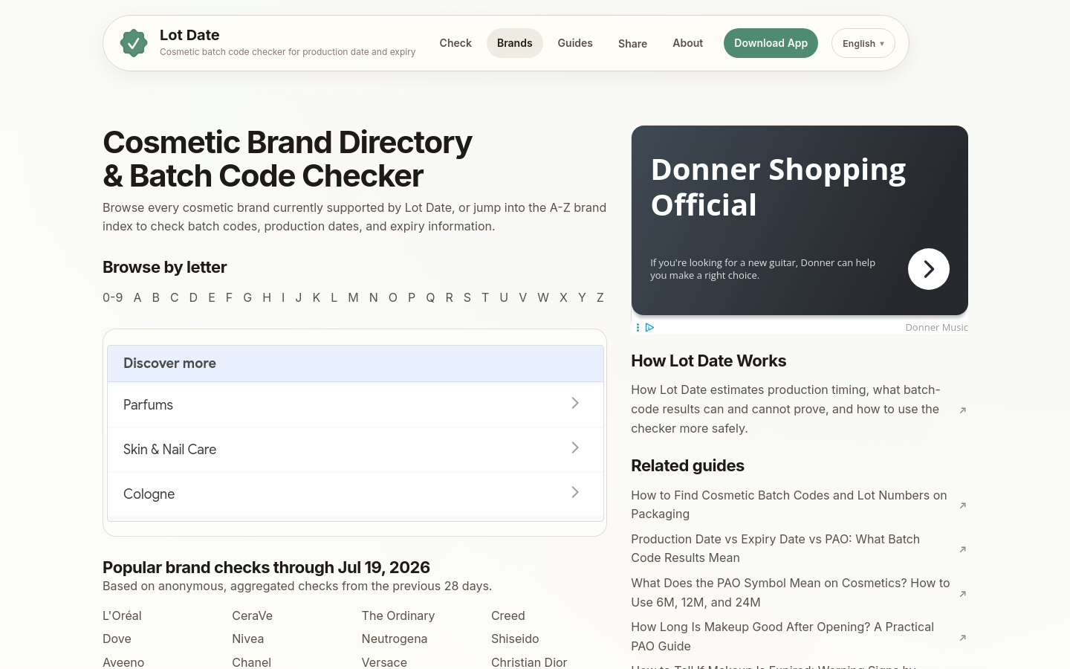
Task: Click the Donner Shopping Official ad headline
Action: click(x=778, y=187)
